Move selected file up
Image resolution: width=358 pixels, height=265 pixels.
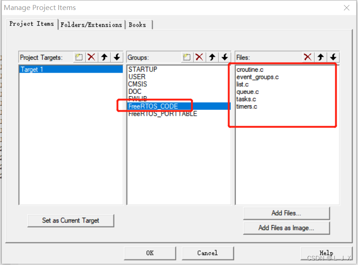[x=321, y=57]
